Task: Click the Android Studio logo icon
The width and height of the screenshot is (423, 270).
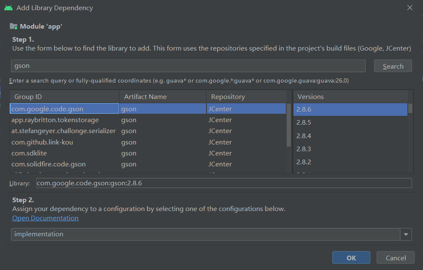Action: click(x=8, y=8)
